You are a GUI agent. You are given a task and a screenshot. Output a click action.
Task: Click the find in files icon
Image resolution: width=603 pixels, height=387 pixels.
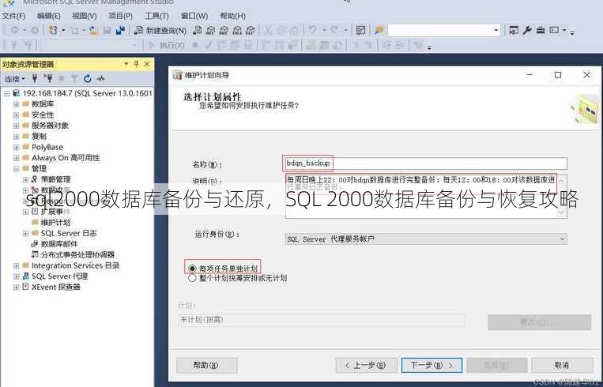[x=379, y=30]
